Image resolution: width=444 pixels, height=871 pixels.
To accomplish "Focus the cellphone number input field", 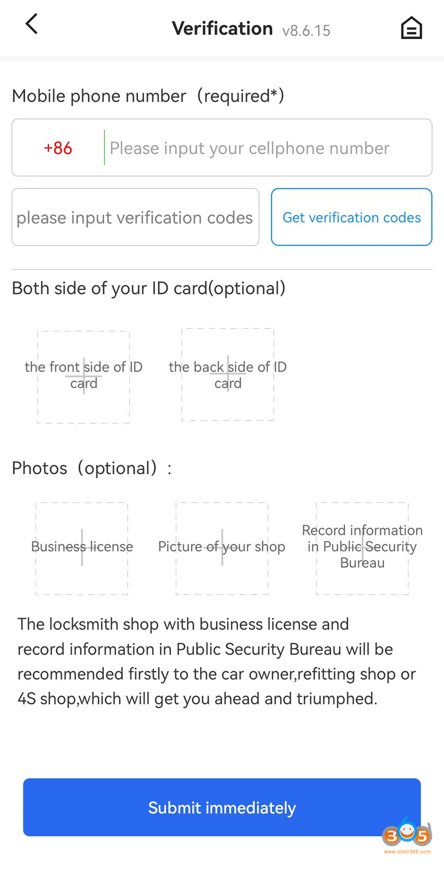I will [266, 148].
